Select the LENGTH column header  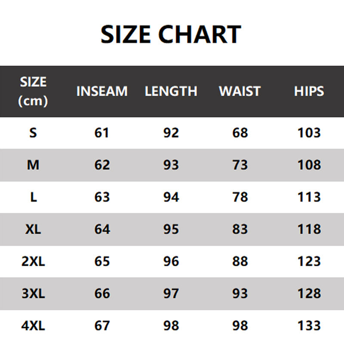pyautogui.click(x=171, y=91)
